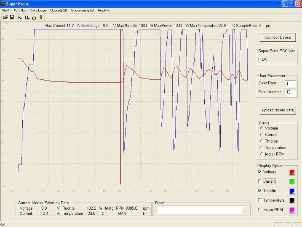Click the Current '10.4' A value

click(45, 213)
